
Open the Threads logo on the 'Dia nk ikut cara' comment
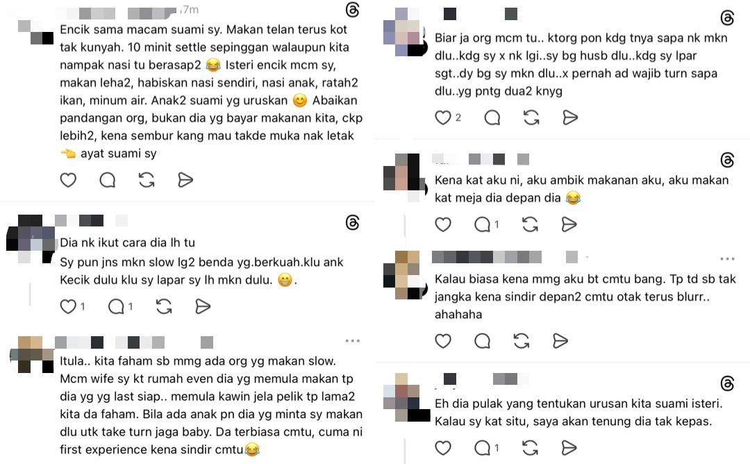point(353,222)
